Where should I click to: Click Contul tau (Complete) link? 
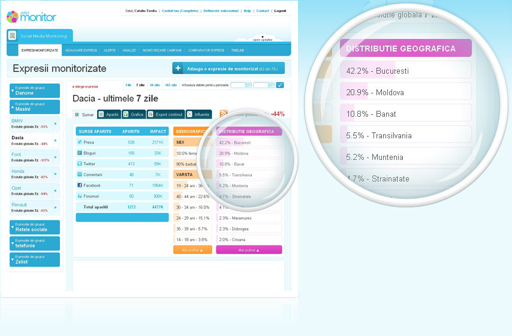tap(180, 11)
